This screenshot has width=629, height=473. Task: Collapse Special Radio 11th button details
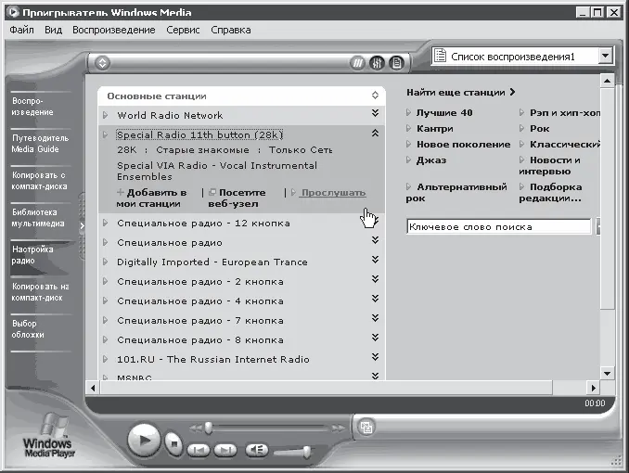click(x=375, y=134)
